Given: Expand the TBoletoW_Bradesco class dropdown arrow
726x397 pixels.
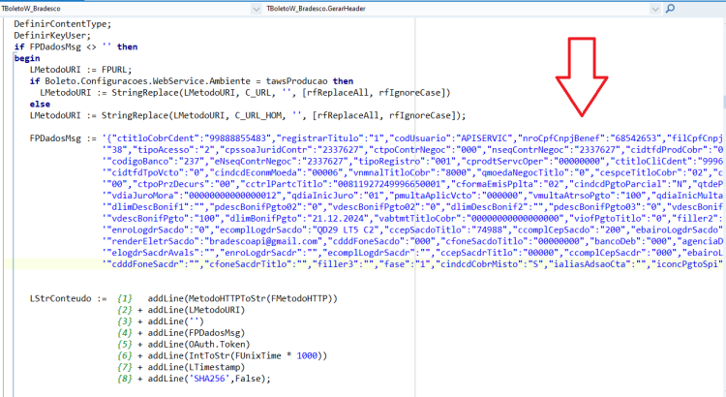Looking at the screenshot, I should (257, 9).
